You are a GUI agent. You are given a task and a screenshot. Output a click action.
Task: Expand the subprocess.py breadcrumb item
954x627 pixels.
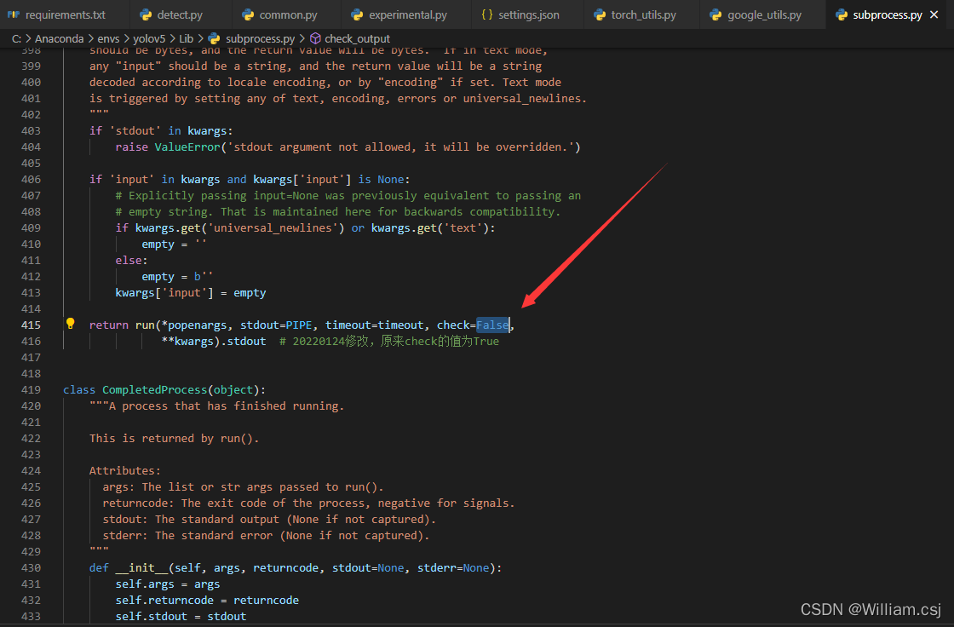click(x=260, y=38)
